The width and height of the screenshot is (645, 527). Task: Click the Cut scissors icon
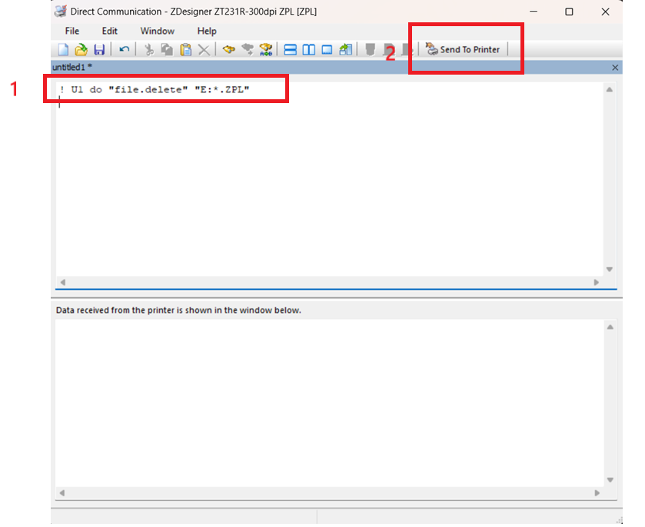coord(150,49)
